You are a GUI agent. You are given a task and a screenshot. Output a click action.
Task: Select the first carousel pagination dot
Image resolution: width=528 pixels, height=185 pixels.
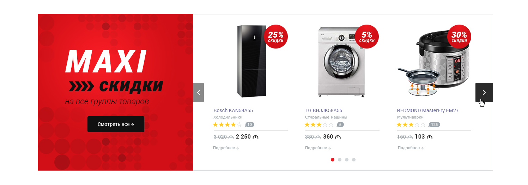(x=333, y=160)
